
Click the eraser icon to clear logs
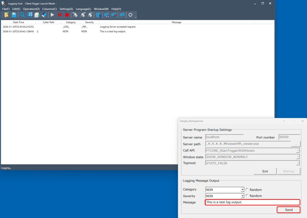click(44, 15)
